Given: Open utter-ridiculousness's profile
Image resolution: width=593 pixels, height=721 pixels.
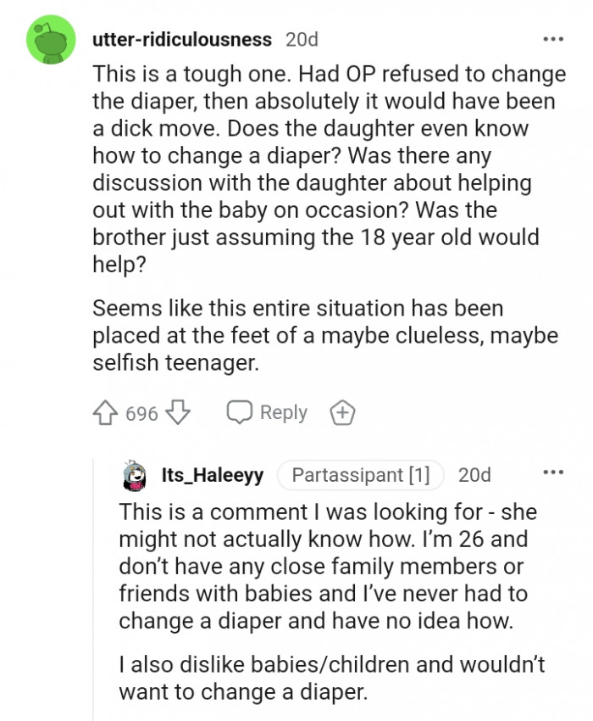Looking at the screenshot, I should 180,39.
